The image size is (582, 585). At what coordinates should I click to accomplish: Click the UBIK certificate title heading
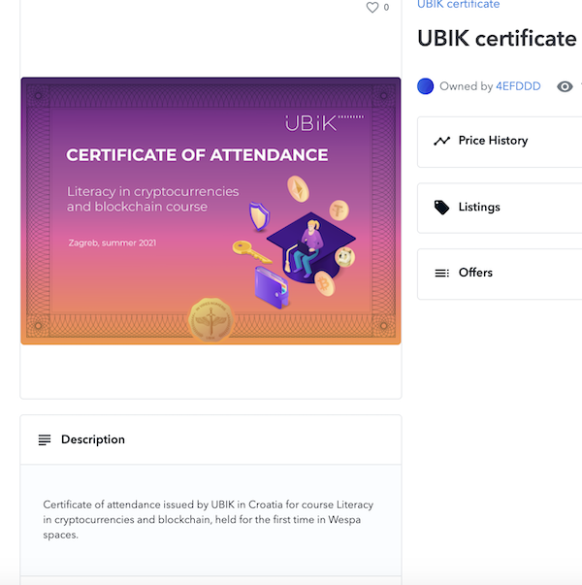coord(497,39)
